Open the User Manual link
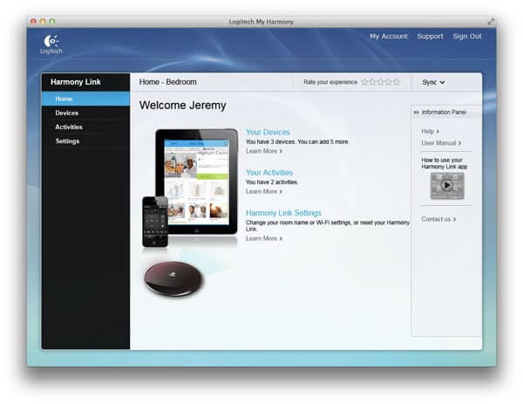The height and width of the screenshot is (404, 523). pos(441,143)
